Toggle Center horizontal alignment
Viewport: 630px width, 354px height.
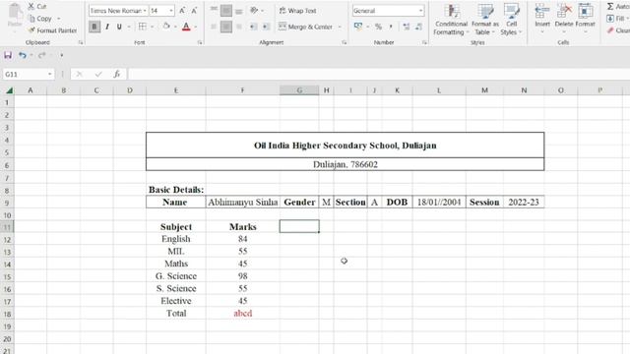click(226, 27)
